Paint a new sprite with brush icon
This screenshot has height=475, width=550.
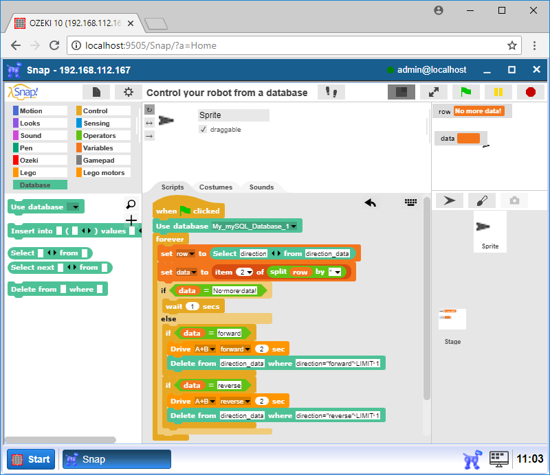(x=482, y=200)
